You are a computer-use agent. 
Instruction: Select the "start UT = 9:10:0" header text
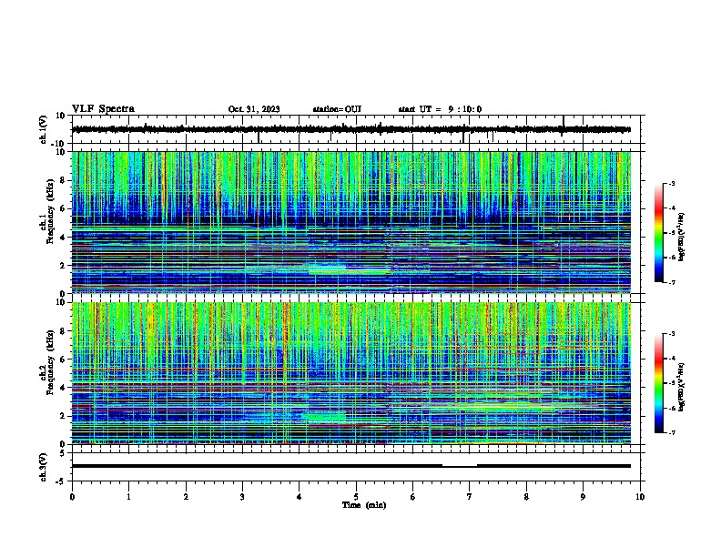pyautogui.click(x=440, y=109)
